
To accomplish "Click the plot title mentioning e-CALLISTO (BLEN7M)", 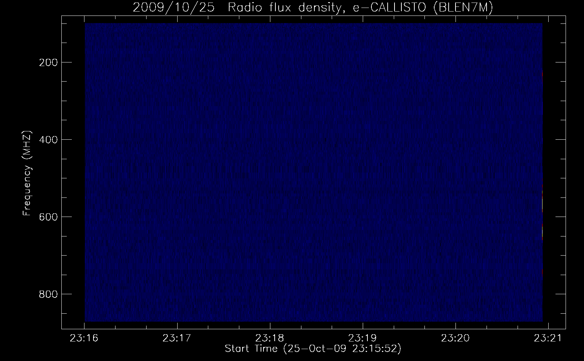I will 313,8.
